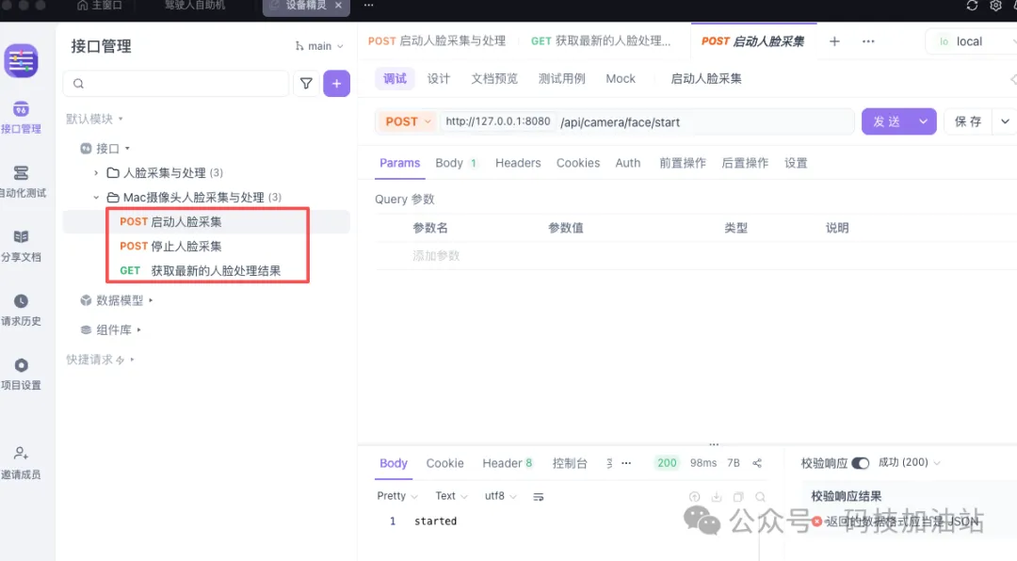Open the 邀请成员 sidebar entry
Image resolution: width=1017 pixels, height=561 pixels.
click(21, 463)
